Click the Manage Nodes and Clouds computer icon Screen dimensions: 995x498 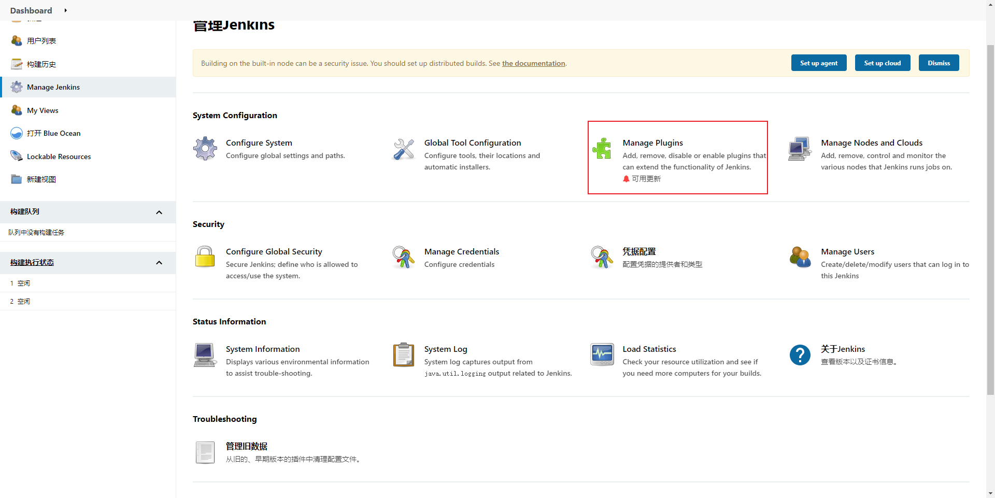(x=800, y=149)
